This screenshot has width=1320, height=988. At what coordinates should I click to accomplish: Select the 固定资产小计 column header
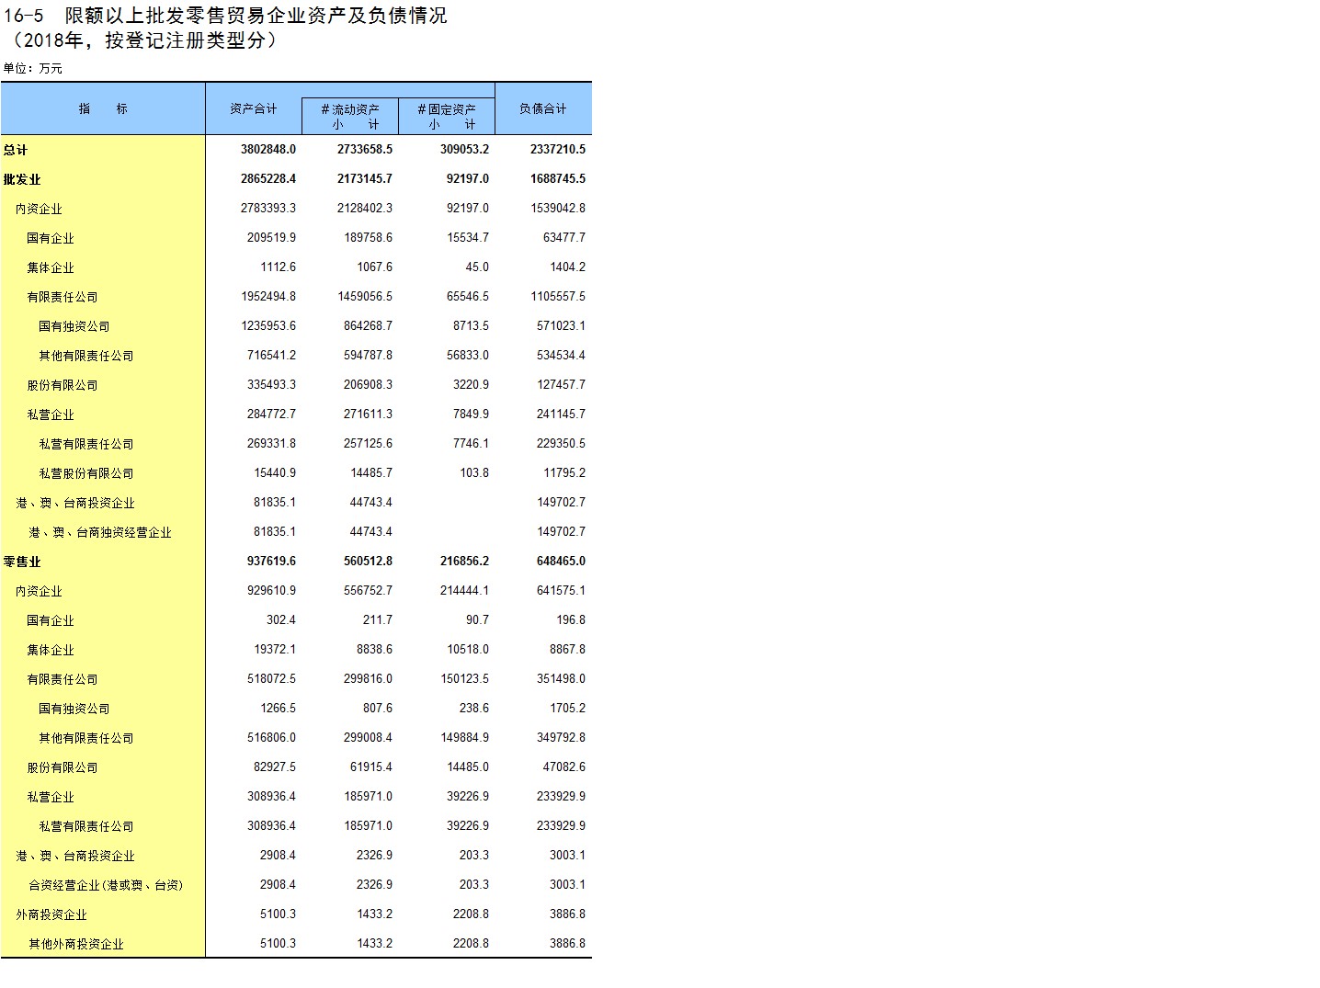point(446,117)
